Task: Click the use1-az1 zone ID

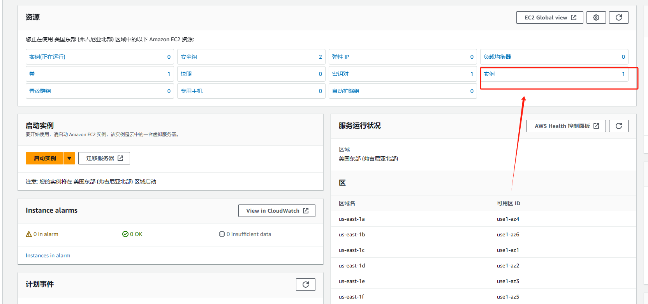Action: click(508, 250)
